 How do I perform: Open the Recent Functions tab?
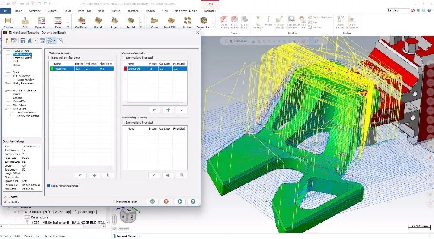(54, 236)
